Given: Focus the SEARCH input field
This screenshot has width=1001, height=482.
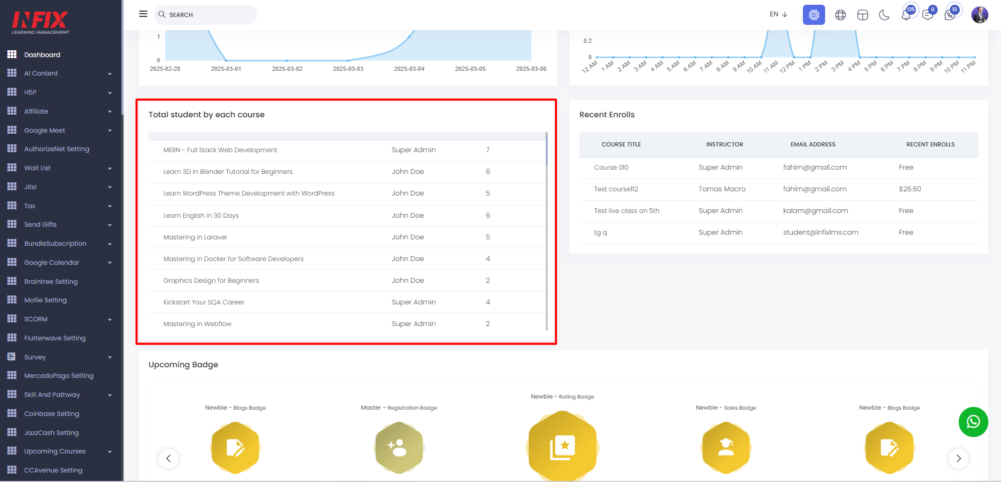Looking at the screenshot, I should [205, 15].
